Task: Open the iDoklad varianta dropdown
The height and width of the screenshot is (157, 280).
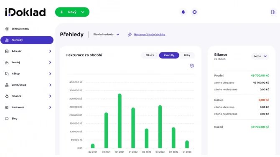Action: pos(106,34)
